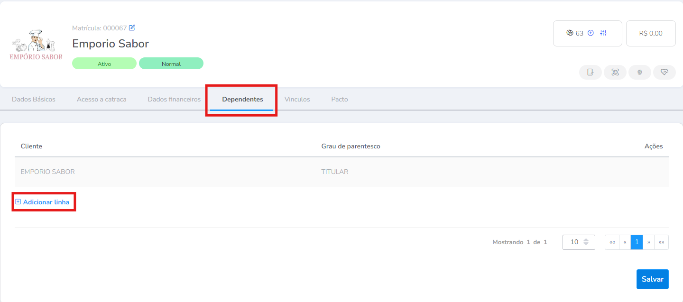
Task: Click the edit pencil icon beside Matrícula
Action: [x=132, y=28]
